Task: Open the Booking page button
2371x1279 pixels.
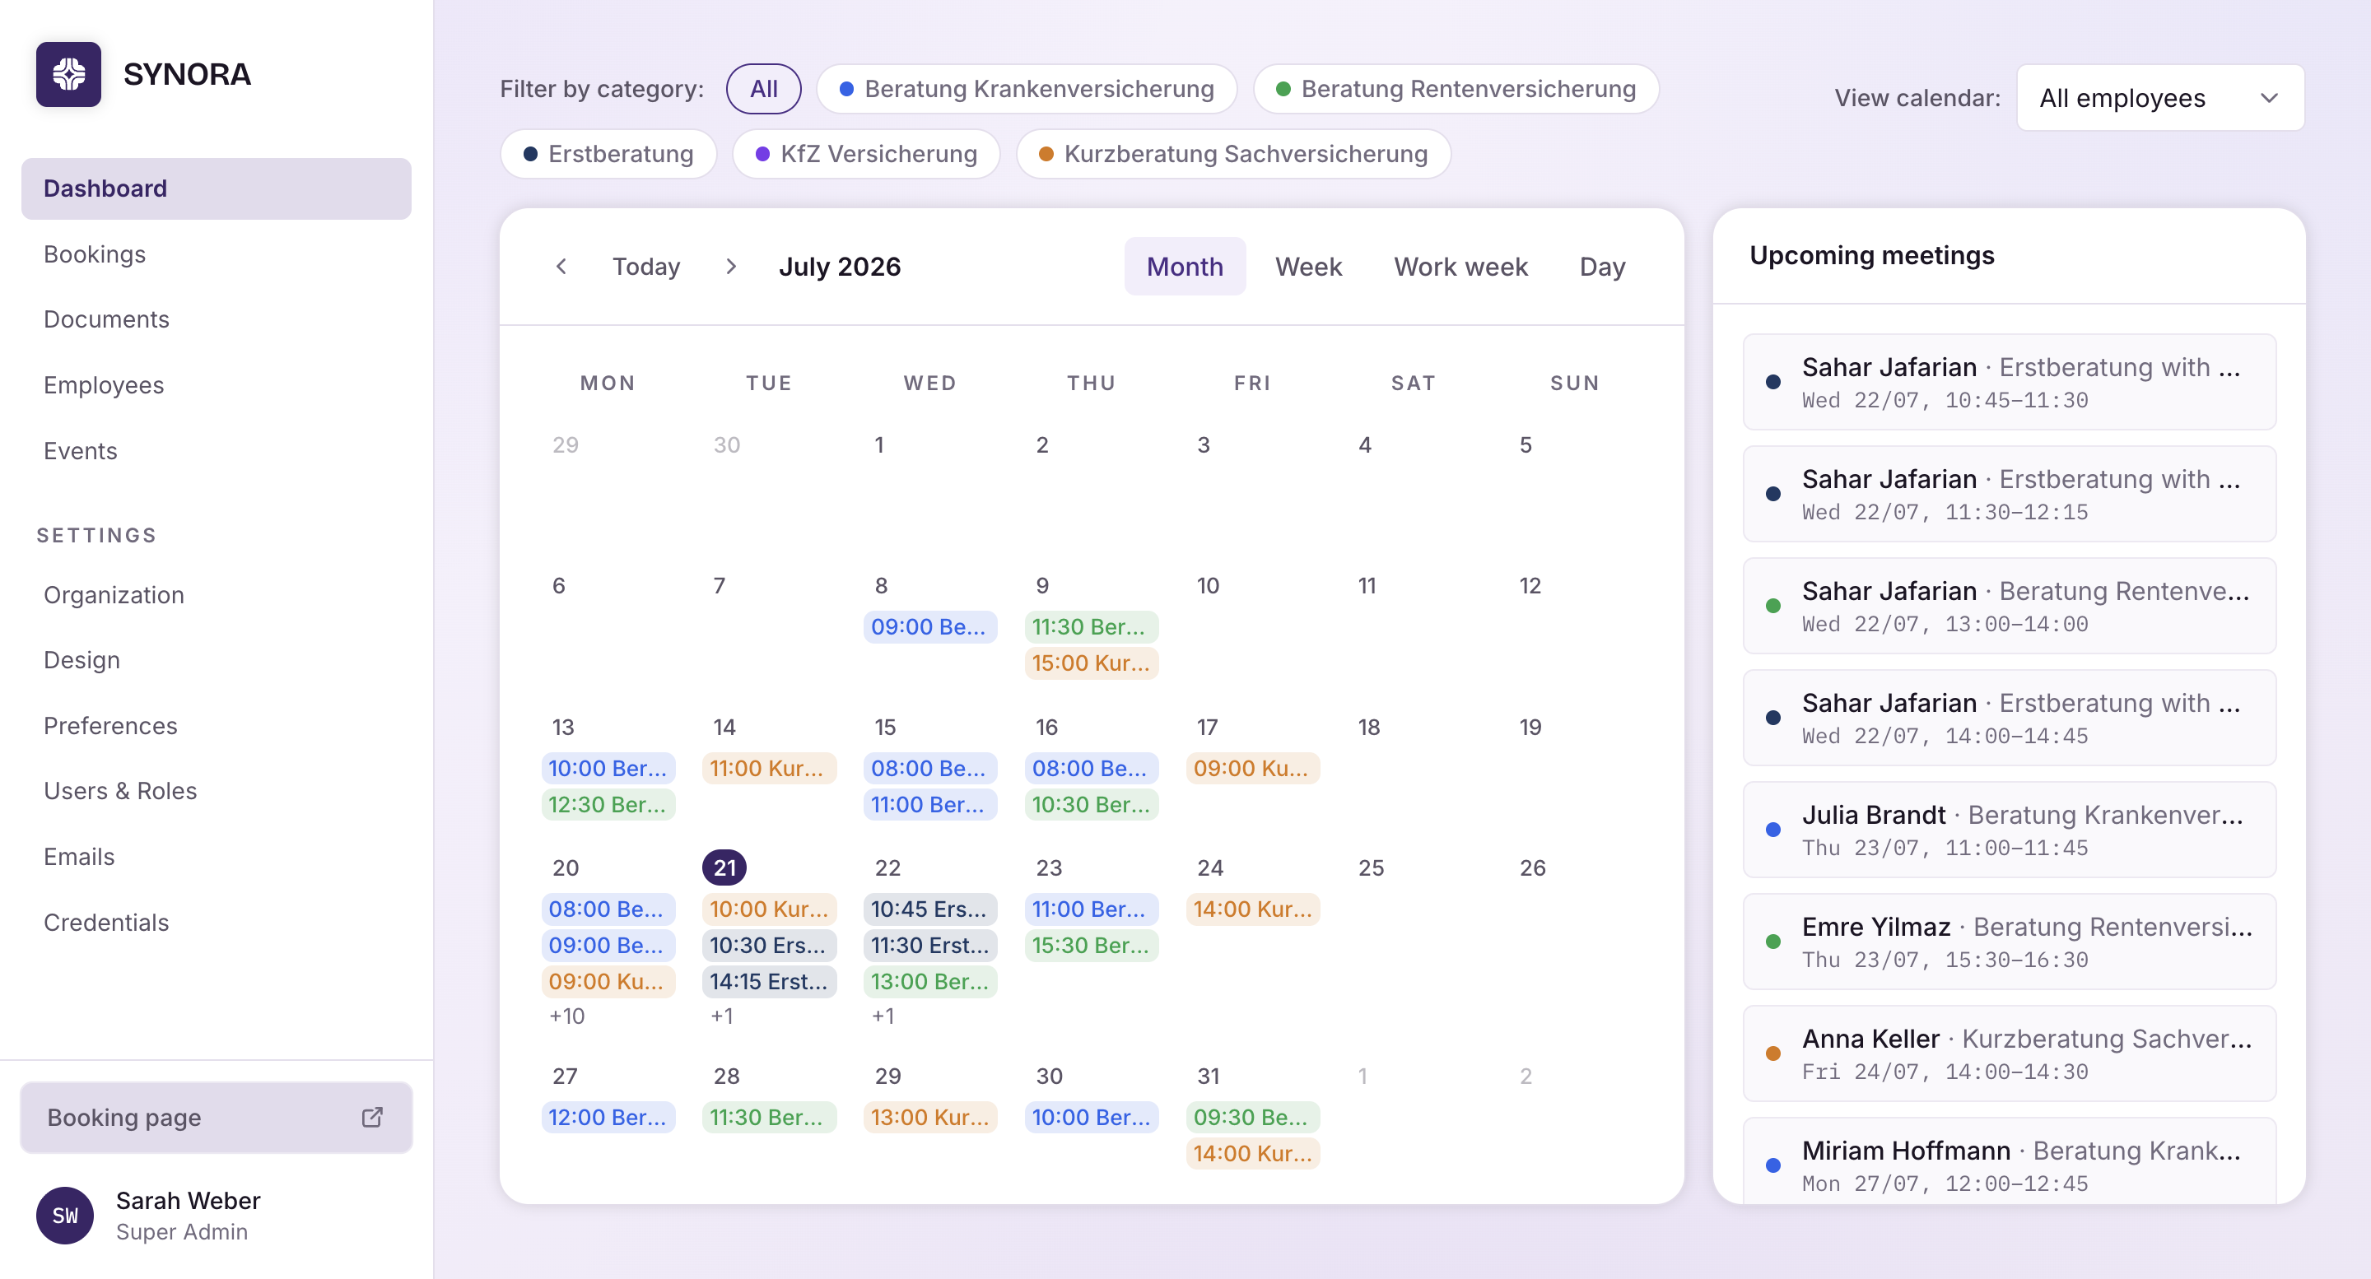Action: click(216, 1117)
